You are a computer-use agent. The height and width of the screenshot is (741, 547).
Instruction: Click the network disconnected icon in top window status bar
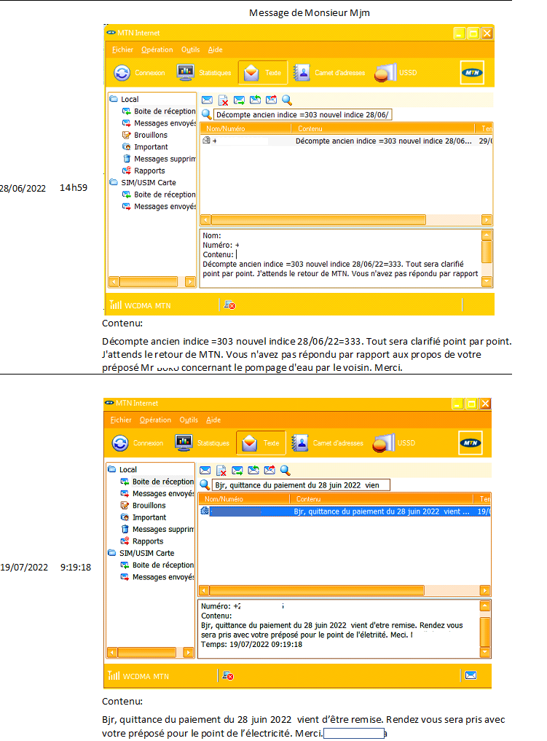click(x=229, y=305)
